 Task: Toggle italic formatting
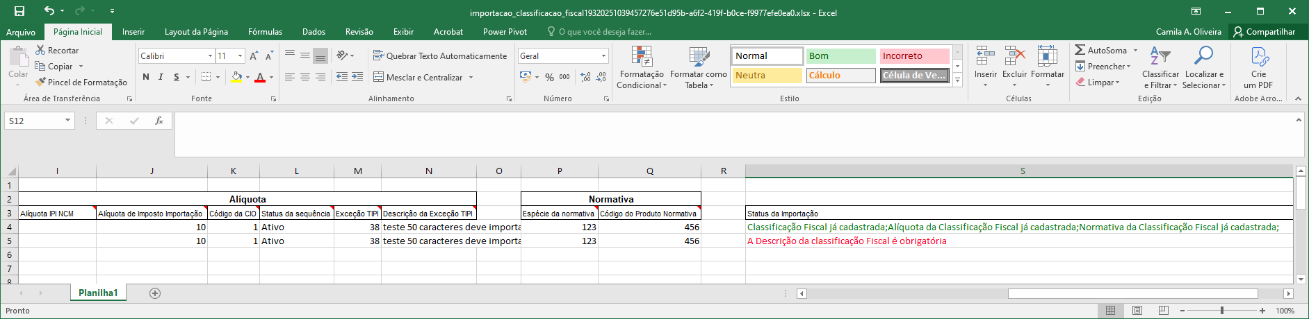pos(161,77)
